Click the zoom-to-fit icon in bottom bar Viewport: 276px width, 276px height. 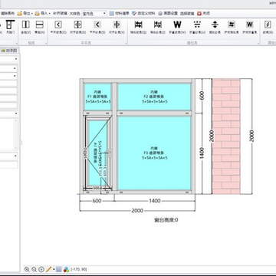click(x=41, y=269)
